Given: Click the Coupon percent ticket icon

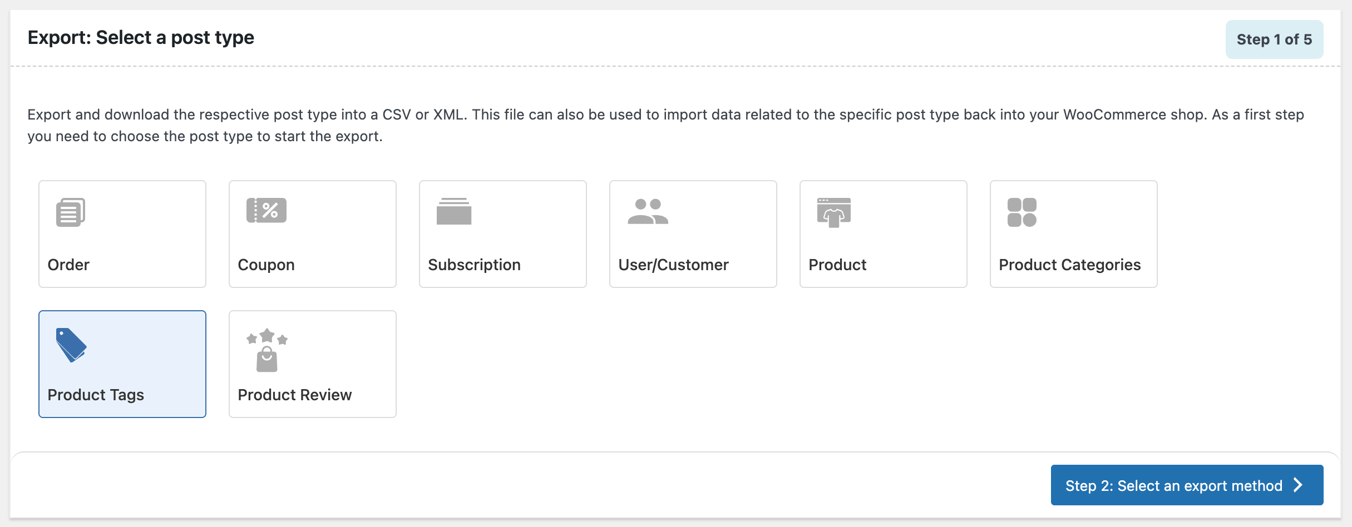Looking at the screenshot, I should click(x=267, y=210).
